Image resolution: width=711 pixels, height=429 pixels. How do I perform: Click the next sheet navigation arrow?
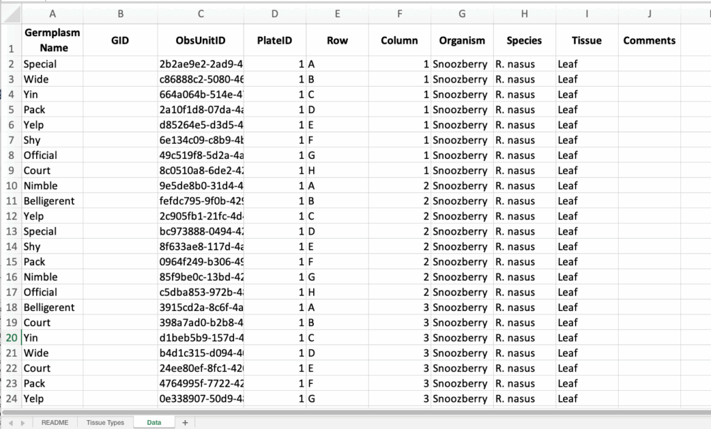(x=23, y=422)
